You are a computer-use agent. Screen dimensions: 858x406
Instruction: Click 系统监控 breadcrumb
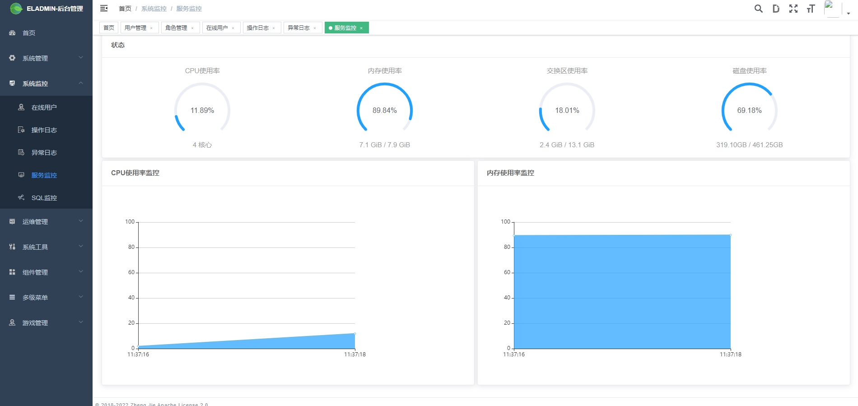tap(154, 9)
